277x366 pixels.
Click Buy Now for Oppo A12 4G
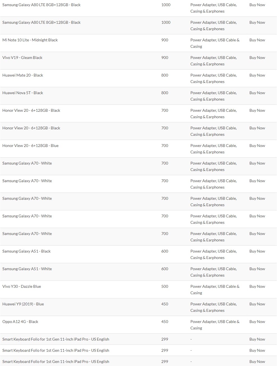257,322
